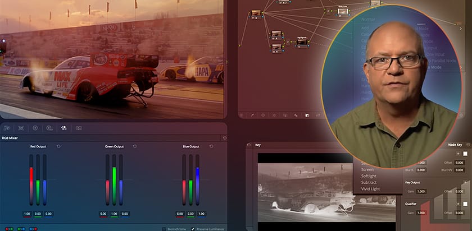
Task: Open the Magic Mask palette icon
Action: coord(285,115)
